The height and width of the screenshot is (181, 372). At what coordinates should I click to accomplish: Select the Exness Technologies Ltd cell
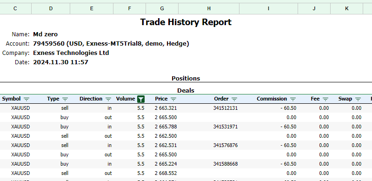pos(71,53)
